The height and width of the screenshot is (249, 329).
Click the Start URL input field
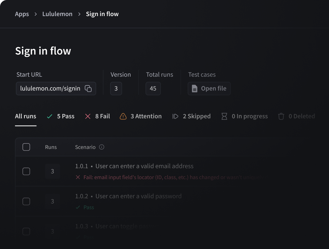pos(51,89)
